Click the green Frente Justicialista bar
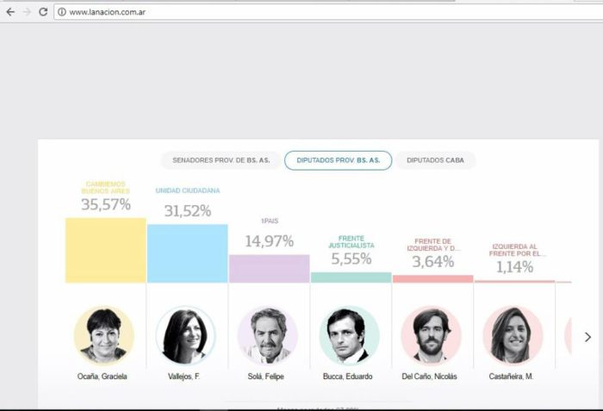This screenshot has height=411, width=603. click(x=351, y=277)
